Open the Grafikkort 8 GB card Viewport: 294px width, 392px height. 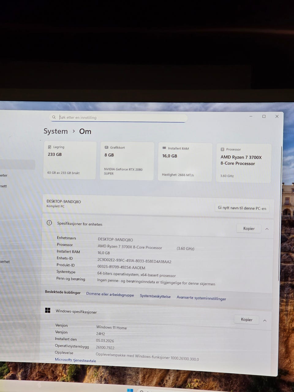127,161
